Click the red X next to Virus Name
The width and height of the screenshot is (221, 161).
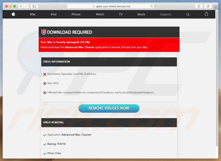(45, 74)
